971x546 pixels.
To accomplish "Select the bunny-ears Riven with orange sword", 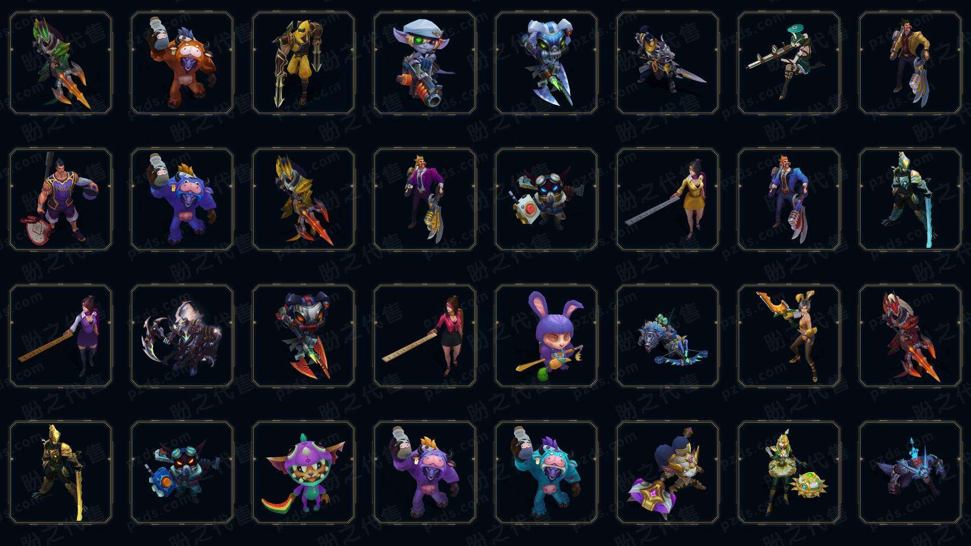I will [x=789, y=336].
